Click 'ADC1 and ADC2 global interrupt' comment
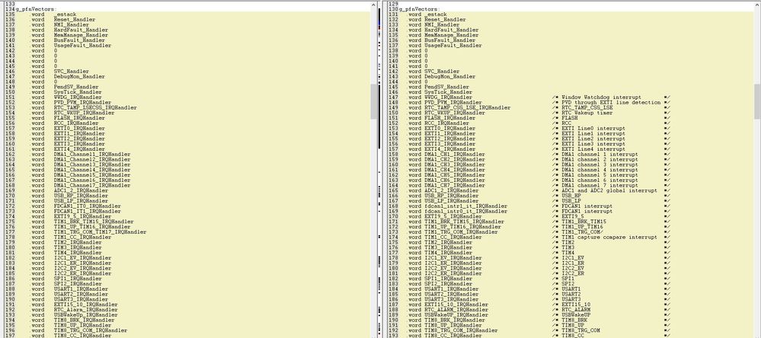 click(609, 190)
